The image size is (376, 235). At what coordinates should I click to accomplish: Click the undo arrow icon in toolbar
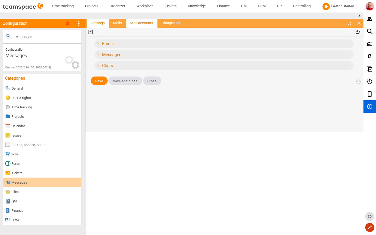pos(358,32)
